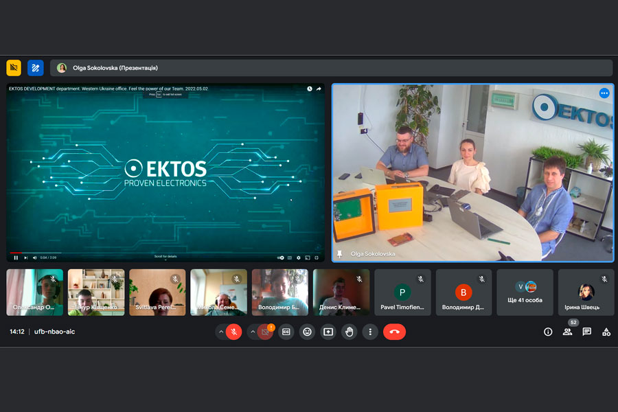Select Олександр О... participant thumbnail
The width and height of the screenshot is (618, 412).
coord(35,293)
